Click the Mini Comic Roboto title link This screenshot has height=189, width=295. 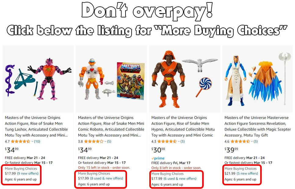(111, 126)
